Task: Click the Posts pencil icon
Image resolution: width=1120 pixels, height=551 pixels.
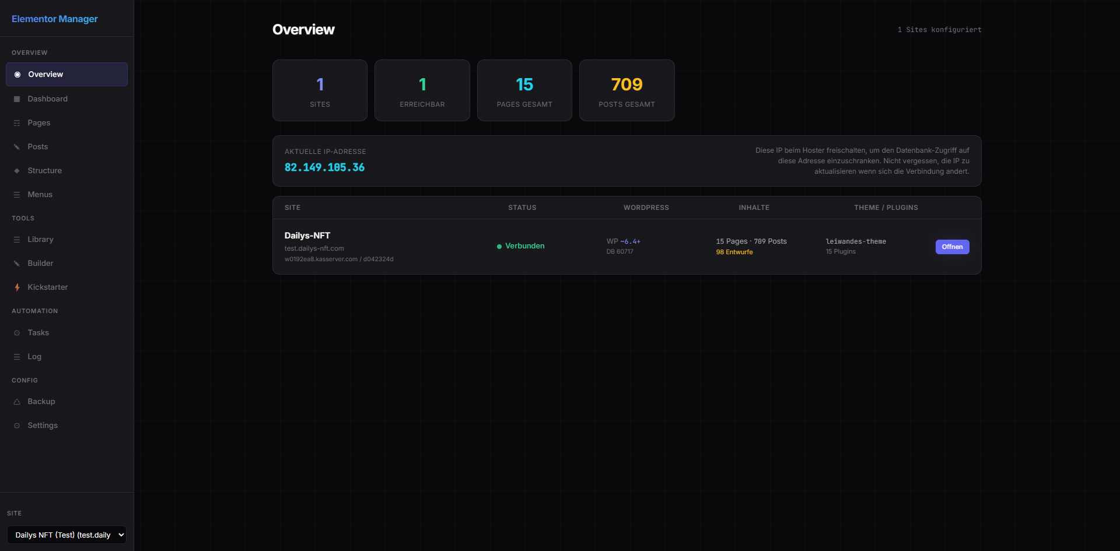Action: coord(17,147)
